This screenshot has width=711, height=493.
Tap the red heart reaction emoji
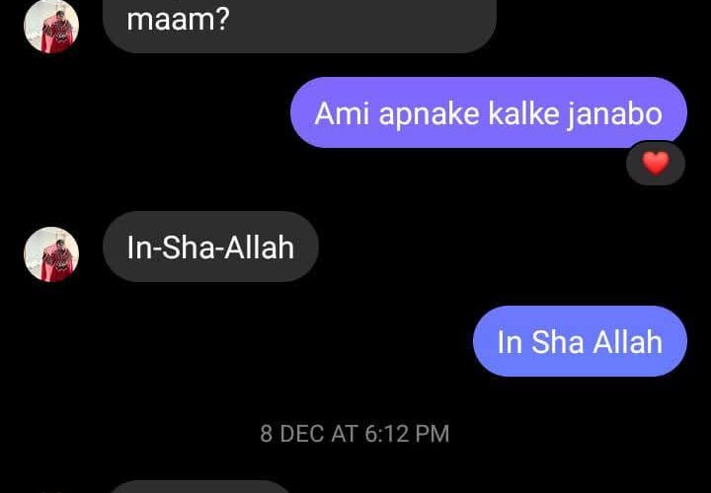[656, 163]
